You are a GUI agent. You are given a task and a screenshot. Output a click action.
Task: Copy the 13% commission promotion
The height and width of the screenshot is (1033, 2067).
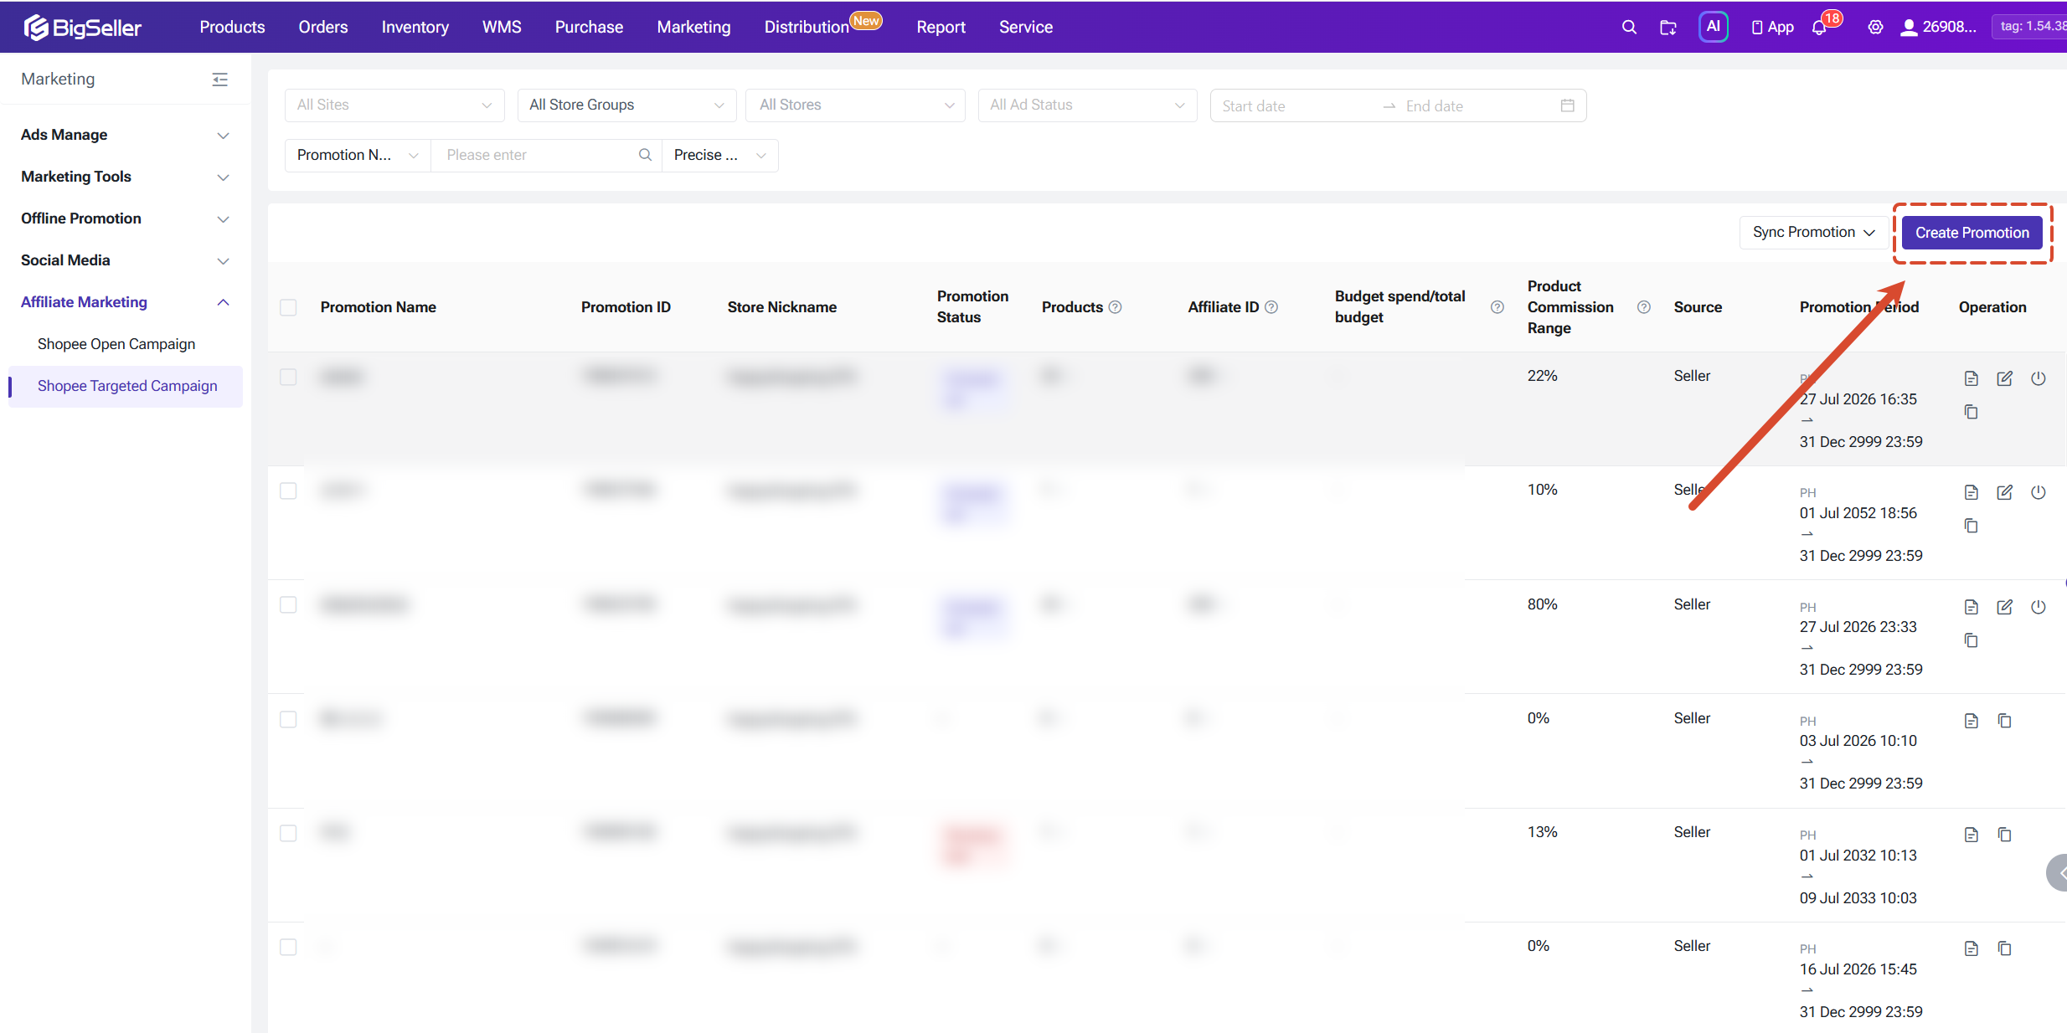coord(2004,835)
